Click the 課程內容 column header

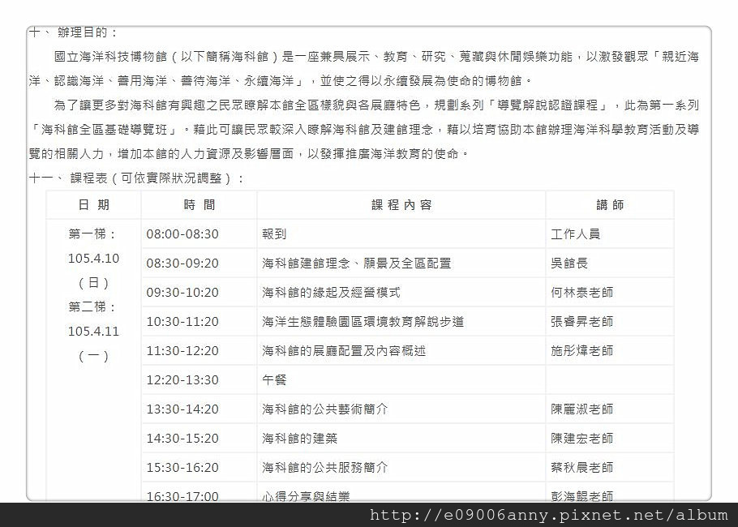point(401,204)
